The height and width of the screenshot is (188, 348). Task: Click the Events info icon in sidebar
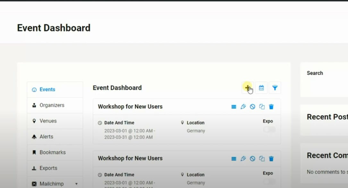34,90
